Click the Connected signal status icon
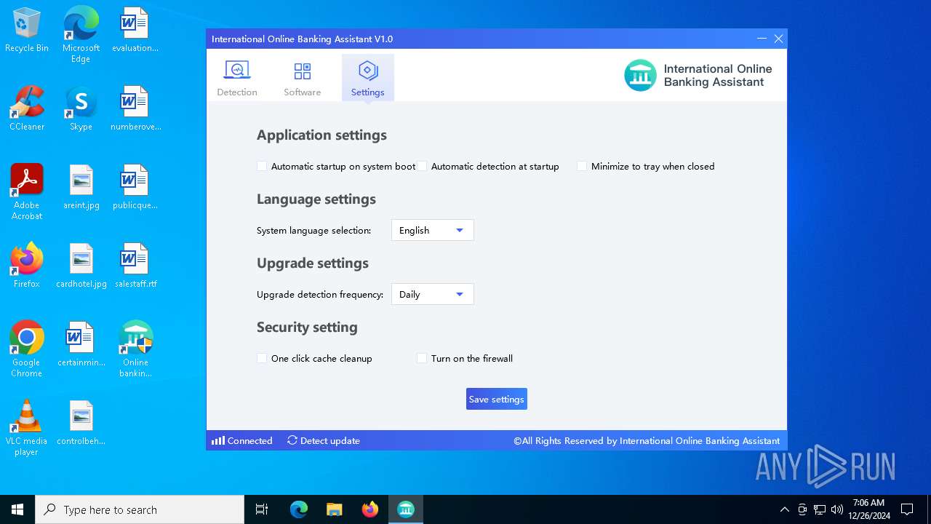Screen dimensions: 931x524 click(218, 440)
